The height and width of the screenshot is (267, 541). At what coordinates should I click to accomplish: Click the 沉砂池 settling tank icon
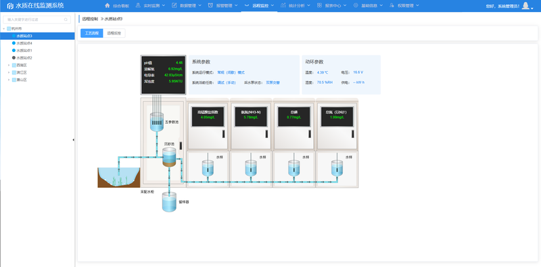tap(169, 157)
